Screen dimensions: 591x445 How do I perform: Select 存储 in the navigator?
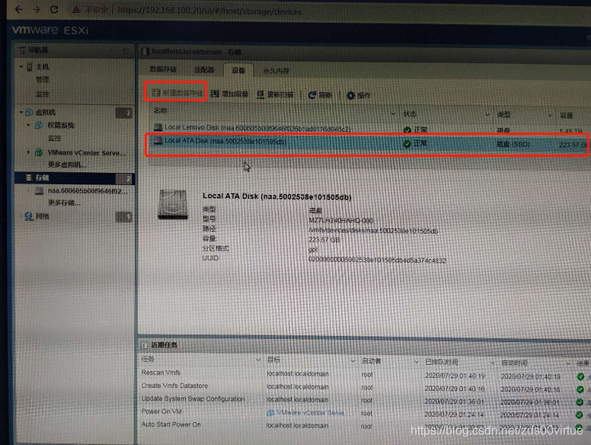coord(42,178)
